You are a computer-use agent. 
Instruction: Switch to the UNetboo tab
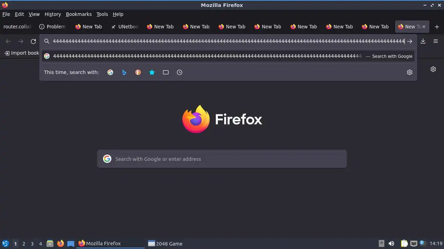(125, 27)
